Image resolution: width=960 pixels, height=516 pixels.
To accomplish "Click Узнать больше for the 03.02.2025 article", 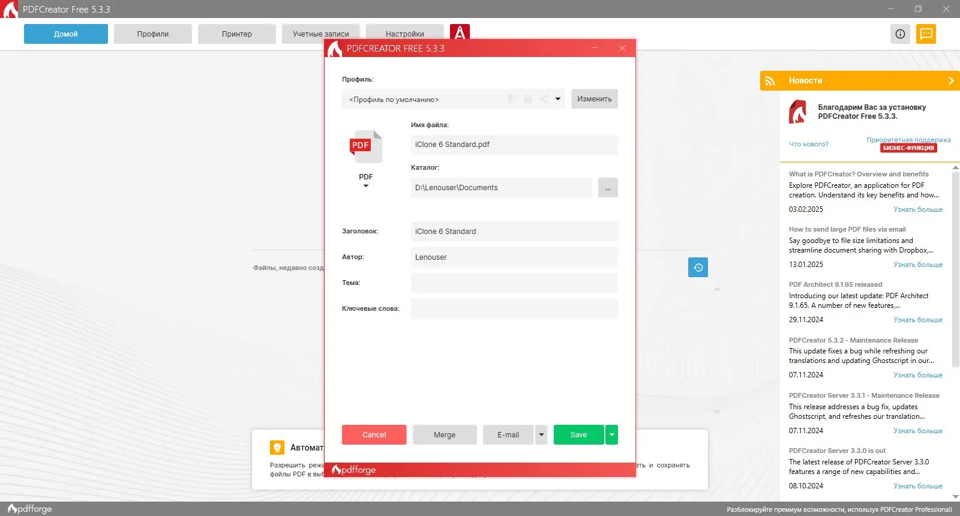I will coord(918,209).
